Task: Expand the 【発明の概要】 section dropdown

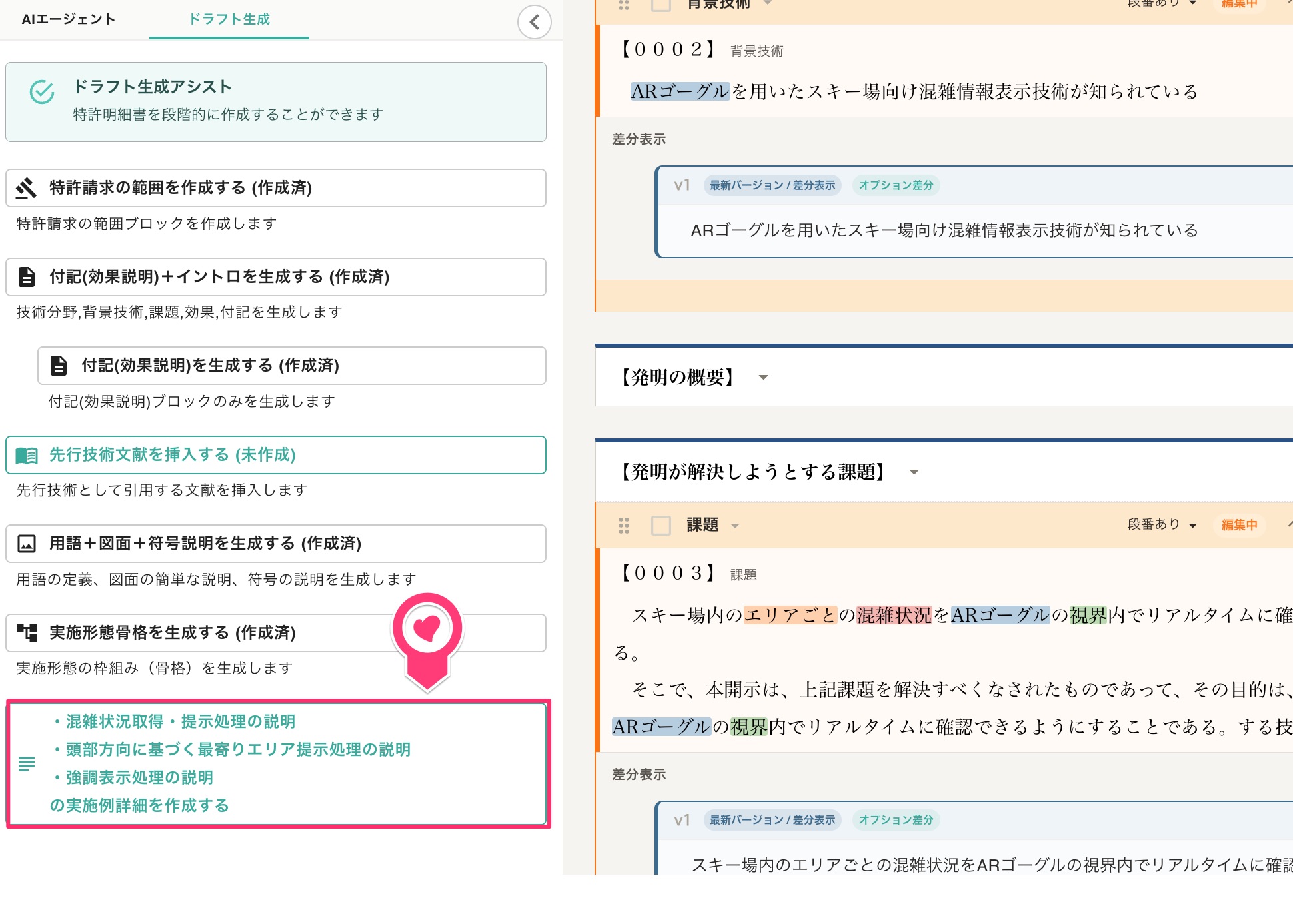Action: pyautogui.click(x=764, y=378)
